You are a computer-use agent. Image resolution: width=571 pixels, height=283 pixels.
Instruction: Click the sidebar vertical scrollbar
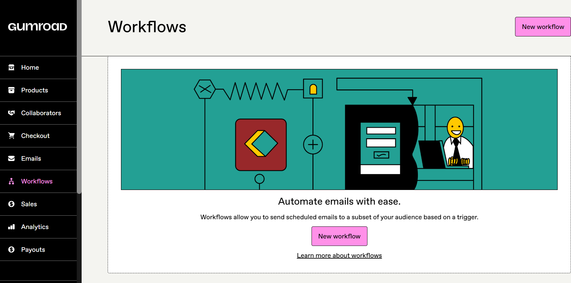tap(79, 98)
